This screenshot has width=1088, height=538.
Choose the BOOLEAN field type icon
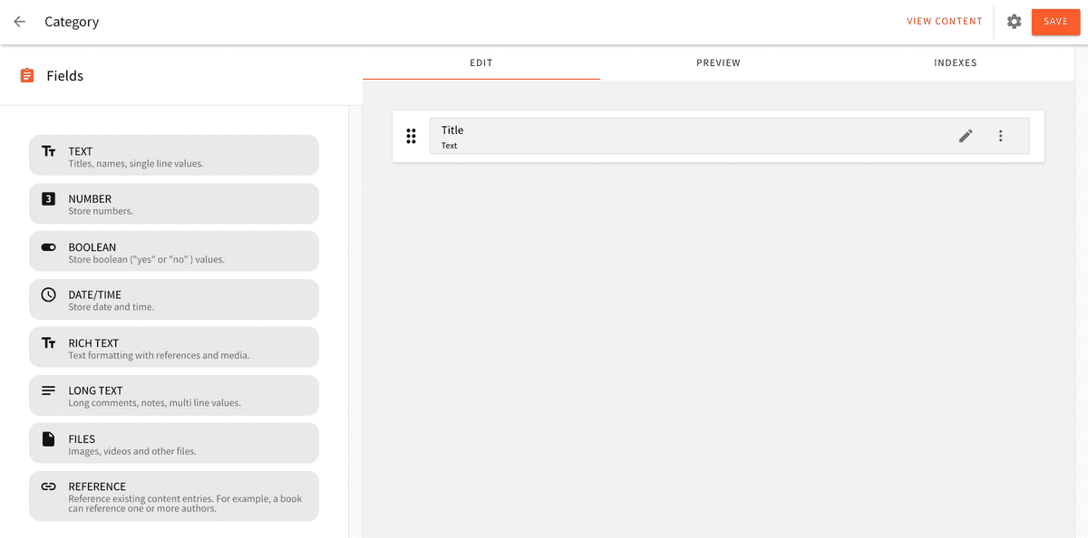(x=49, y=246)
